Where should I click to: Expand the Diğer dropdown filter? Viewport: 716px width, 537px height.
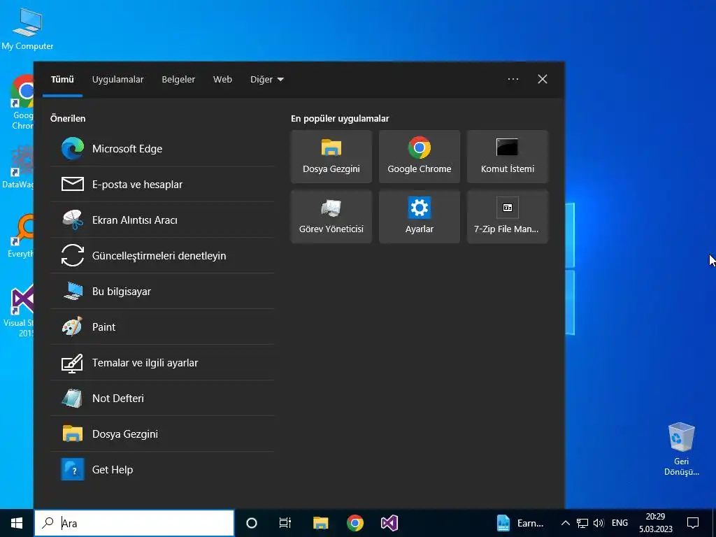tap(266, 80)
